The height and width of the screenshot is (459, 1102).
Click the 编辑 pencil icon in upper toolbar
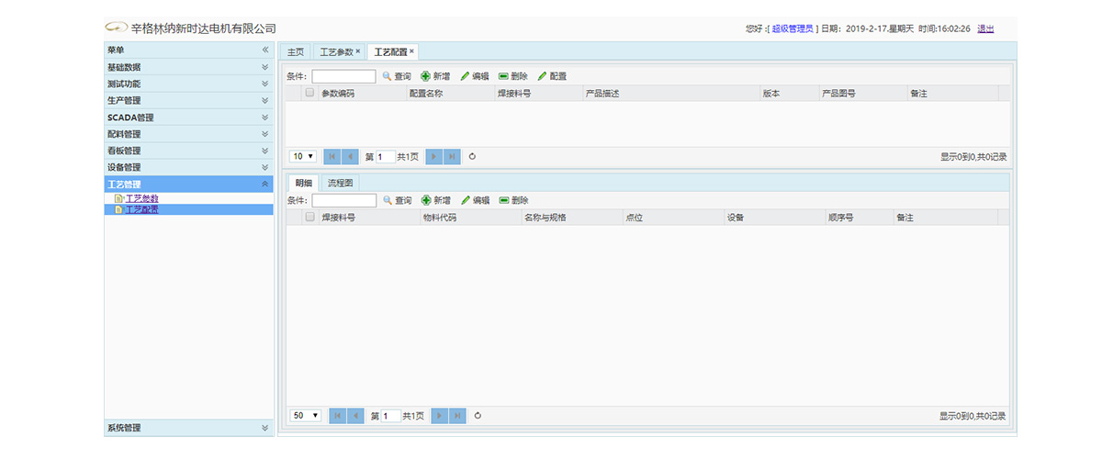[x=465, y=76]
